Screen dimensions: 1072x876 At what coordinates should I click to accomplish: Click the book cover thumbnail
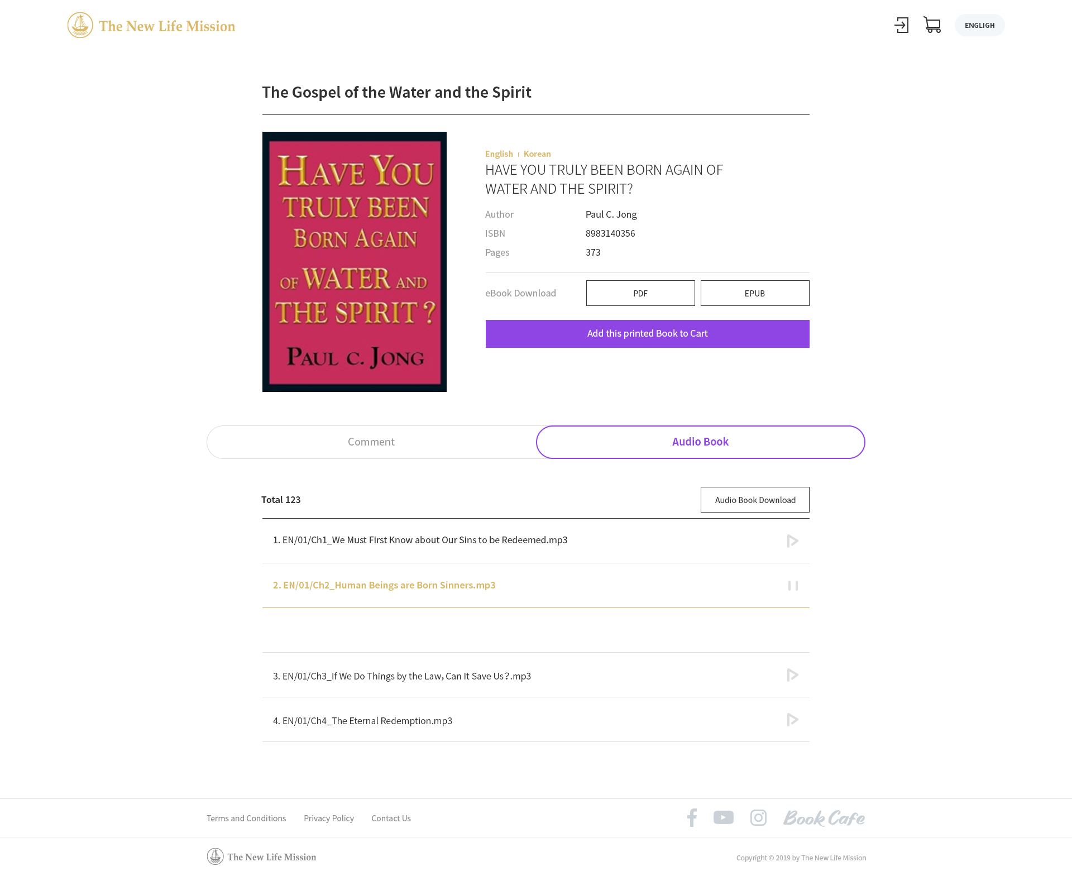tap(355, 262)
